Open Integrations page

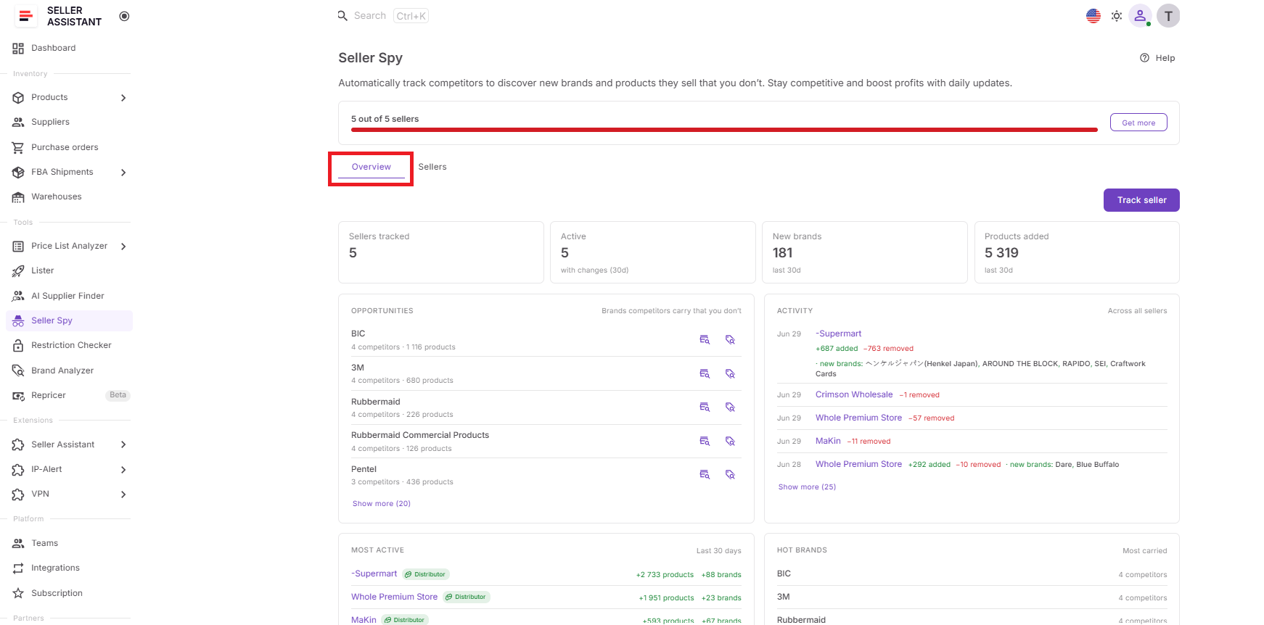(x=55, y=568)
